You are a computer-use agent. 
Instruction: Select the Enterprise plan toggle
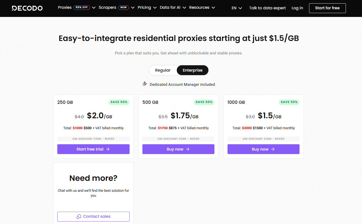pos(193,70)
